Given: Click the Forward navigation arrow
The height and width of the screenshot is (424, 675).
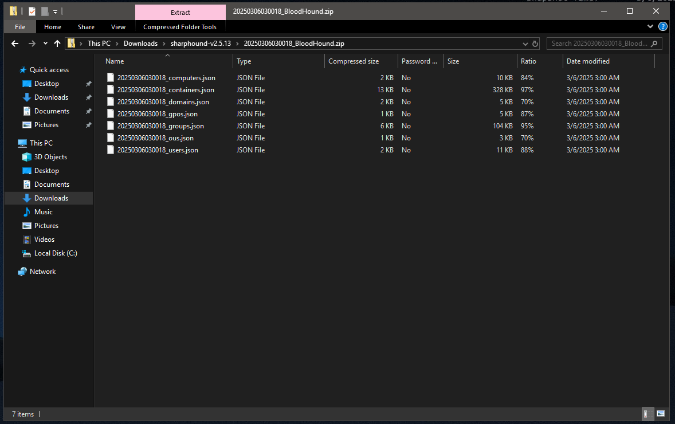Looking at the screenshot, I should pyautogui.click(x=32, y=44).
